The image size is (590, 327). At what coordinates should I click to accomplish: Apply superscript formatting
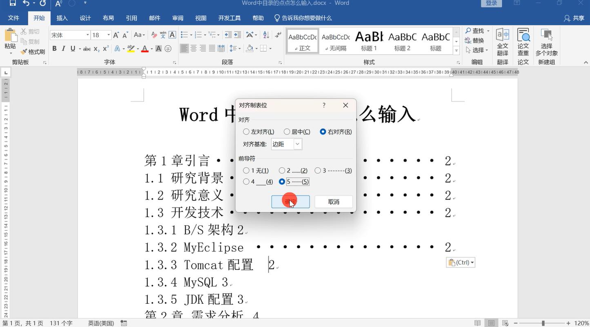pos(105,49)
